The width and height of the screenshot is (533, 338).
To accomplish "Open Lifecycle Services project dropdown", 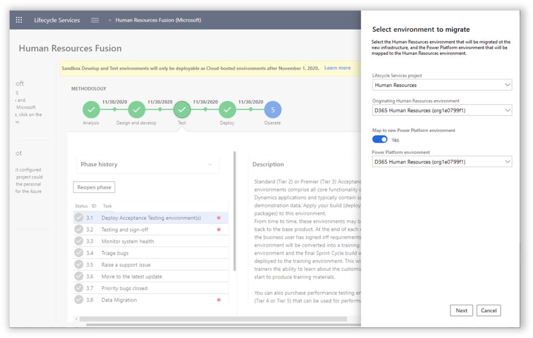I will coord(442,85).
